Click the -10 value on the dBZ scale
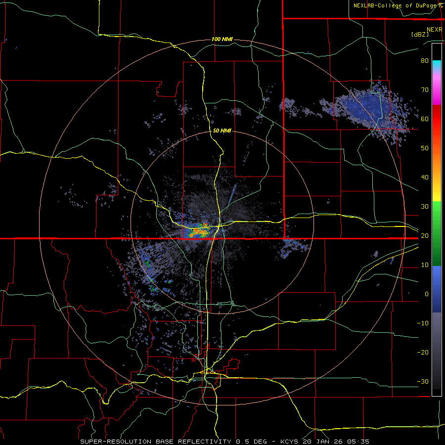This screenshot has width=445, height=445. (423, 323)
